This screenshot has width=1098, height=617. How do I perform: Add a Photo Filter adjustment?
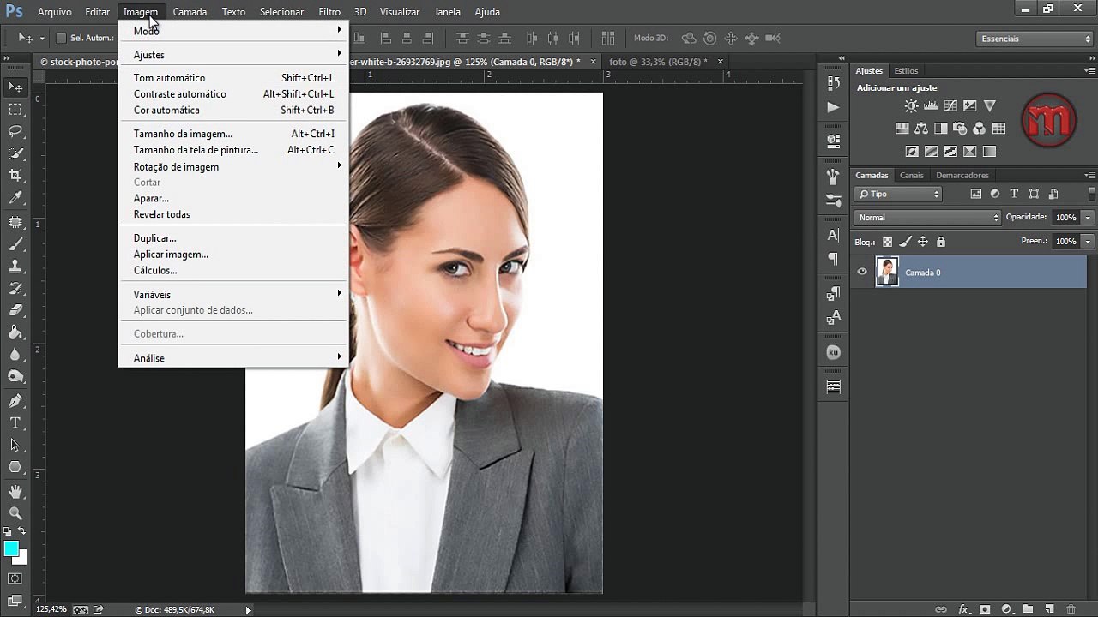click(x=960, y=129)
